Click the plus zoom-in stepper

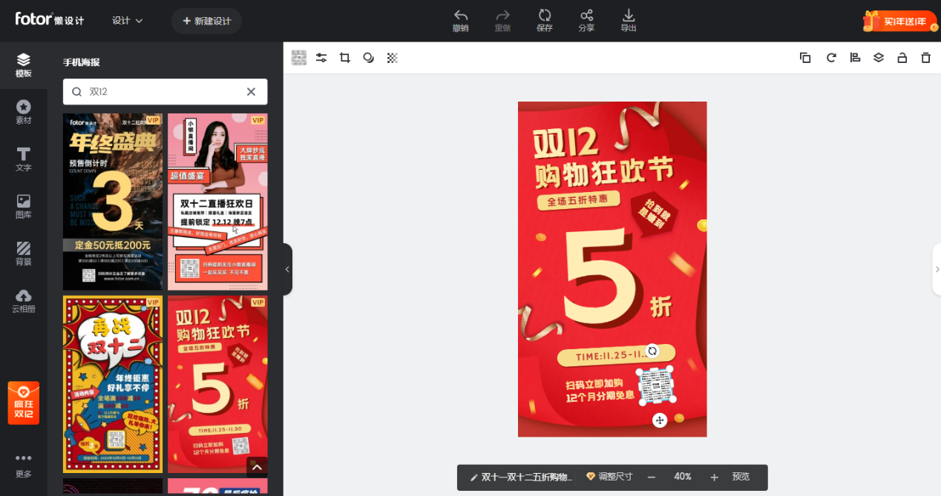click(714, 477)
